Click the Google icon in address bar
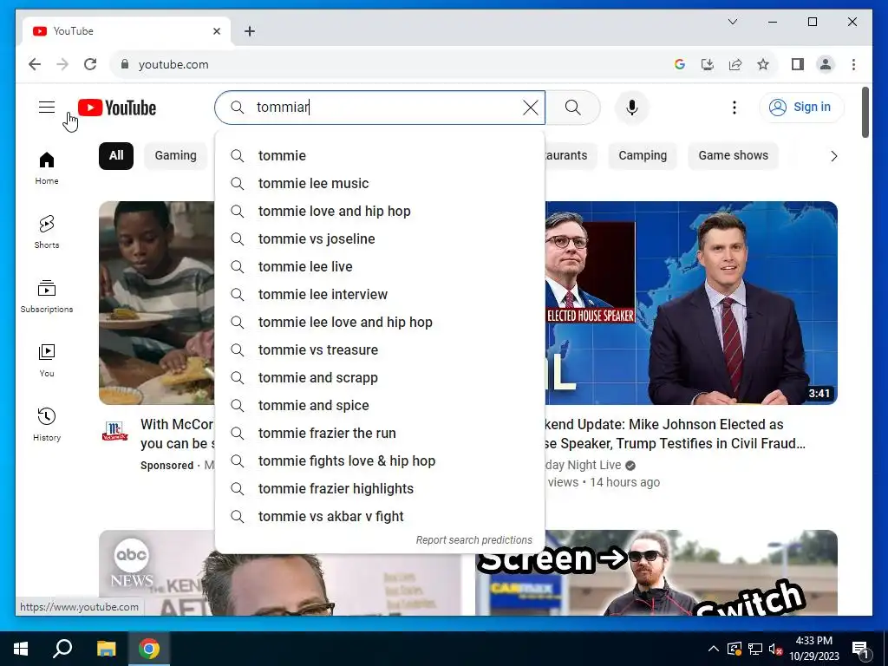The height and width of the screenshot is (666, 888). (680, 64)
